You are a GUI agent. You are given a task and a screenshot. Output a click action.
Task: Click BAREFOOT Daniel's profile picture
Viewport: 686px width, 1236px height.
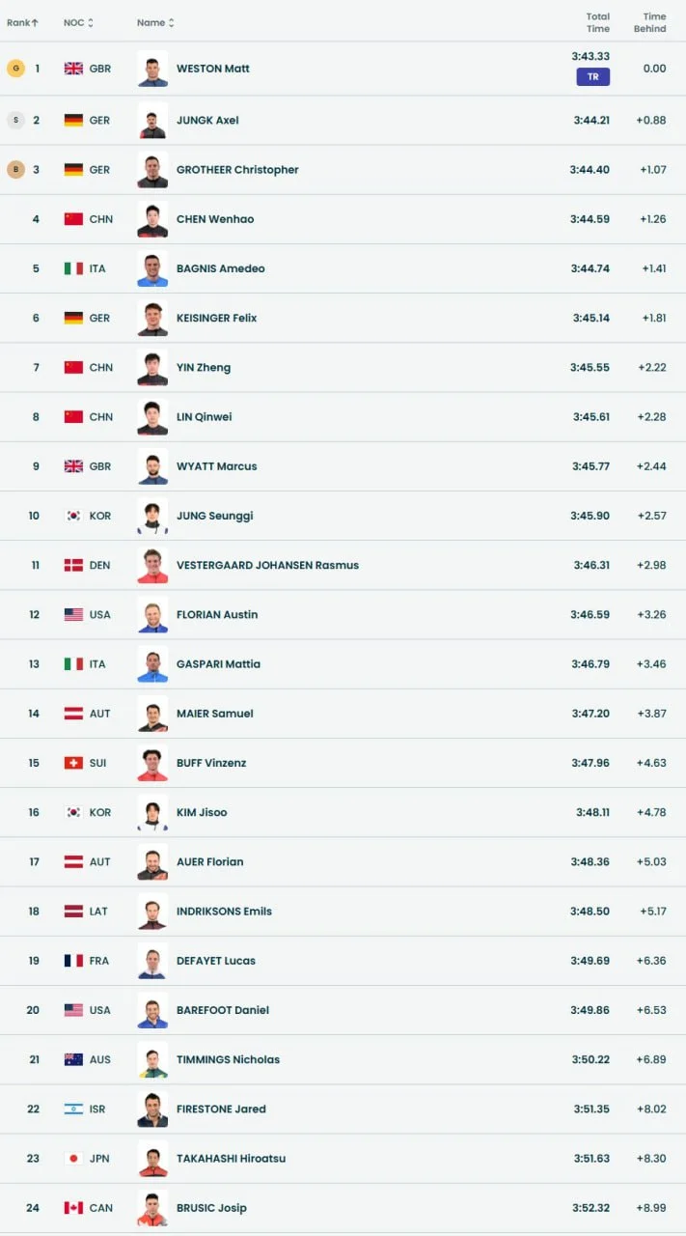coord(152,1010)
